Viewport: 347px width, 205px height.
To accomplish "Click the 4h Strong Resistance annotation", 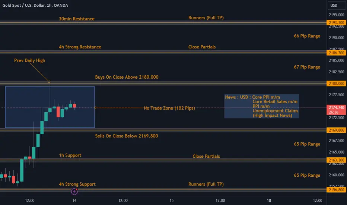I will coord(80,47).
